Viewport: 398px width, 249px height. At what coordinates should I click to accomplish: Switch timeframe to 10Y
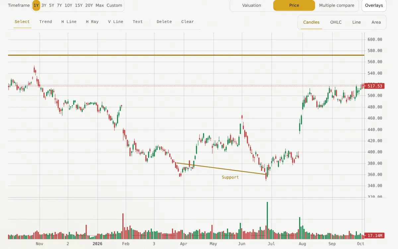[68, 5]
